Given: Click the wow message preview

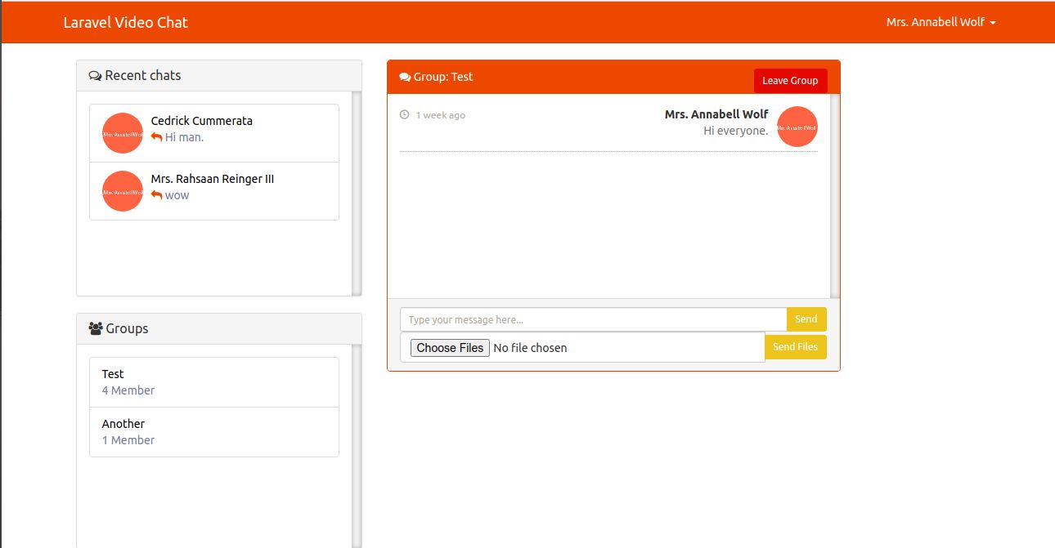Looking at the screenshot, I should pos(177,195).
